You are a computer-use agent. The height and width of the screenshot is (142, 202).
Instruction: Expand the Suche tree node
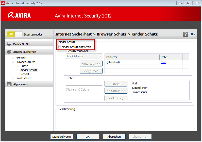coord(18,66)
